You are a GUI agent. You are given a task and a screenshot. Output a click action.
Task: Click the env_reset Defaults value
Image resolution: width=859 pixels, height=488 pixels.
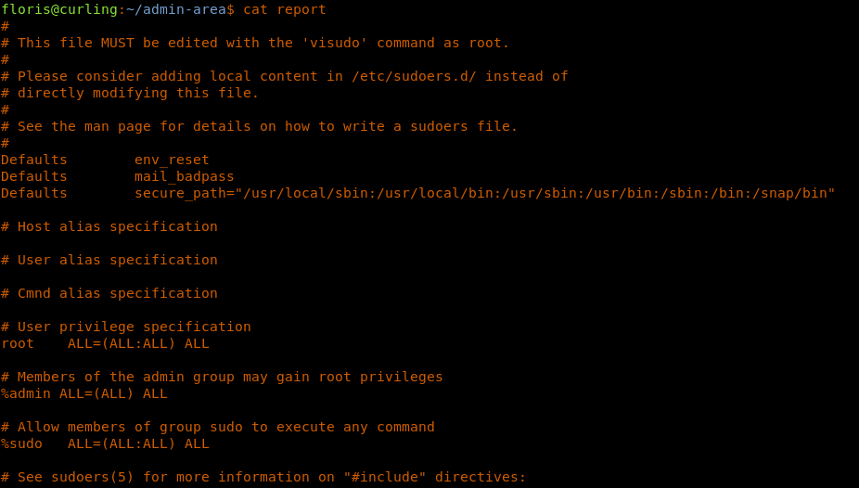[172, 160]
